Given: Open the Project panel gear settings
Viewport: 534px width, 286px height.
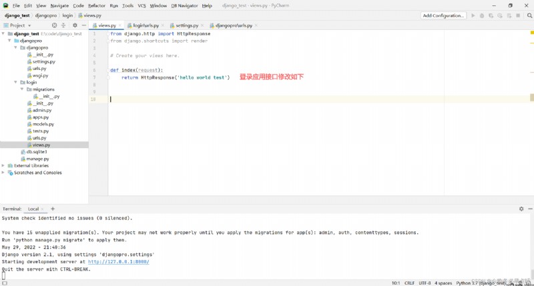Looking at the screenshot, I should coord(75,25).
